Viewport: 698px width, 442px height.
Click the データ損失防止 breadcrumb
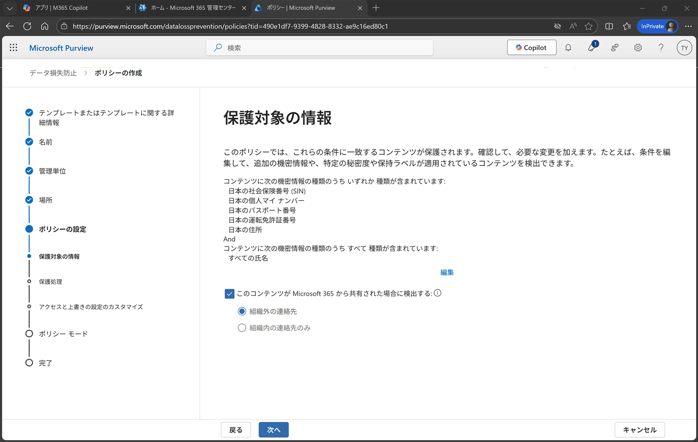pyautogui.click(x=53, y=73)
